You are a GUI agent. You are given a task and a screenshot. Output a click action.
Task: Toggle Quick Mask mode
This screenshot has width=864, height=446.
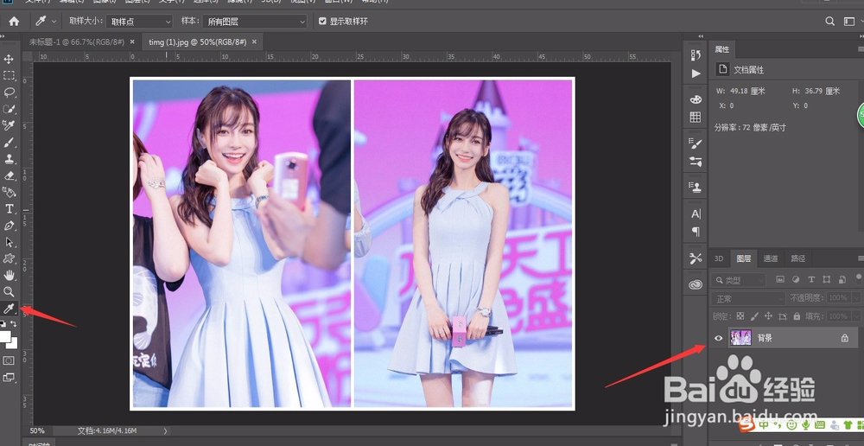(x=9, y=360)
